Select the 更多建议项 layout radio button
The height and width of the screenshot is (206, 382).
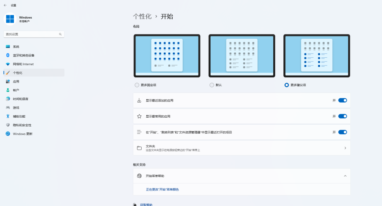(287, 85)
